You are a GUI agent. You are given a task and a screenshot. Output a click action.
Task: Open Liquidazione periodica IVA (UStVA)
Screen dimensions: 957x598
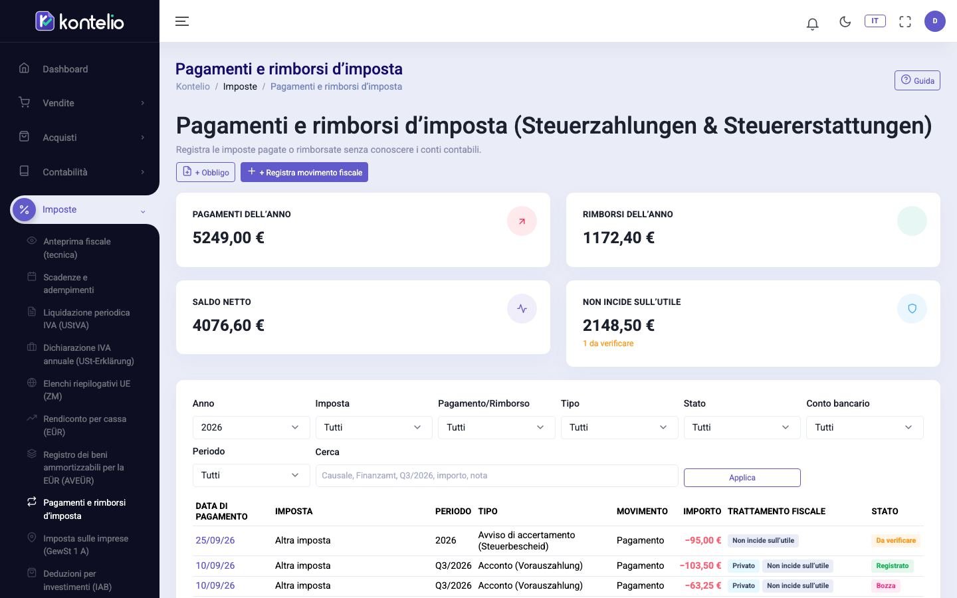[80, 319]
